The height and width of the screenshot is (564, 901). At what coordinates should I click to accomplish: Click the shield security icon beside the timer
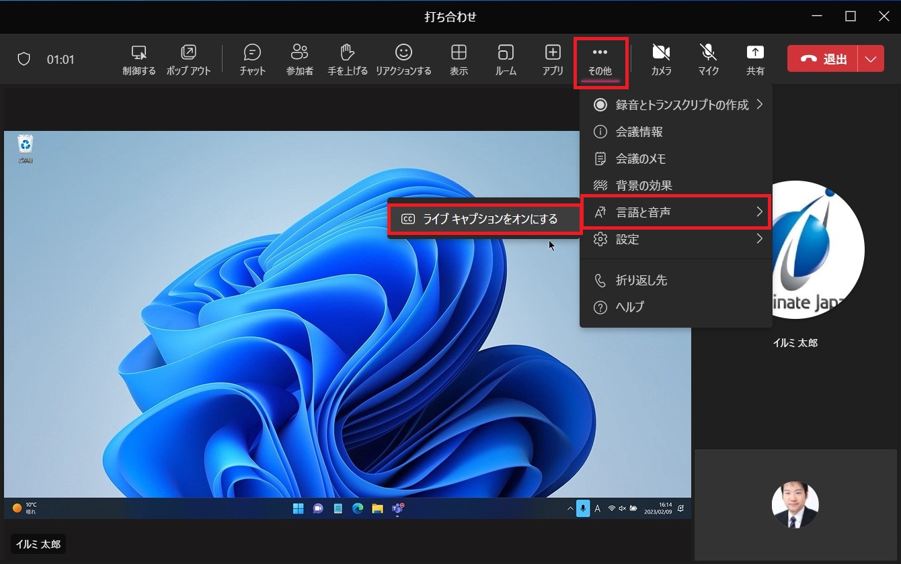pyautogui.click(x=24, y=59)
